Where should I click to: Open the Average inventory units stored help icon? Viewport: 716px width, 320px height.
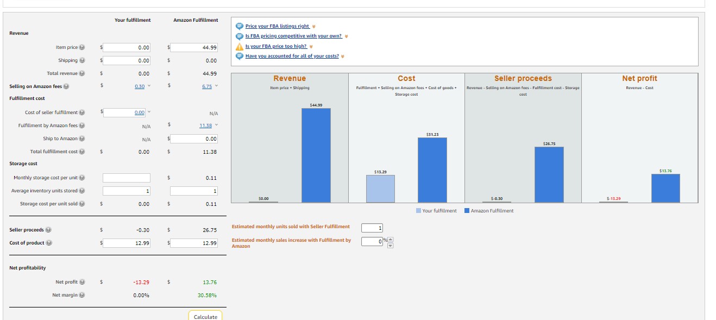click(x=83, y=191)
